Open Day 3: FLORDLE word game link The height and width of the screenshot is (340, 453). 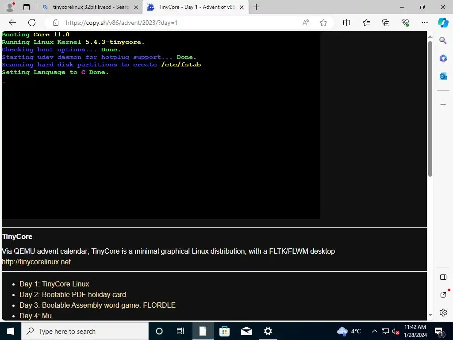point(97,305)
